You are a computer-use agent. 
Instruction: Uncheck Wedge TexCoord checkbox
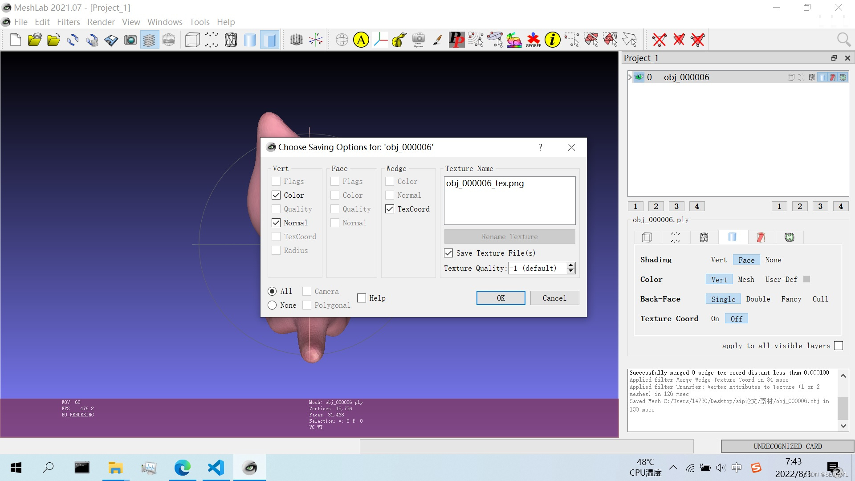click(x=390, y=209)
